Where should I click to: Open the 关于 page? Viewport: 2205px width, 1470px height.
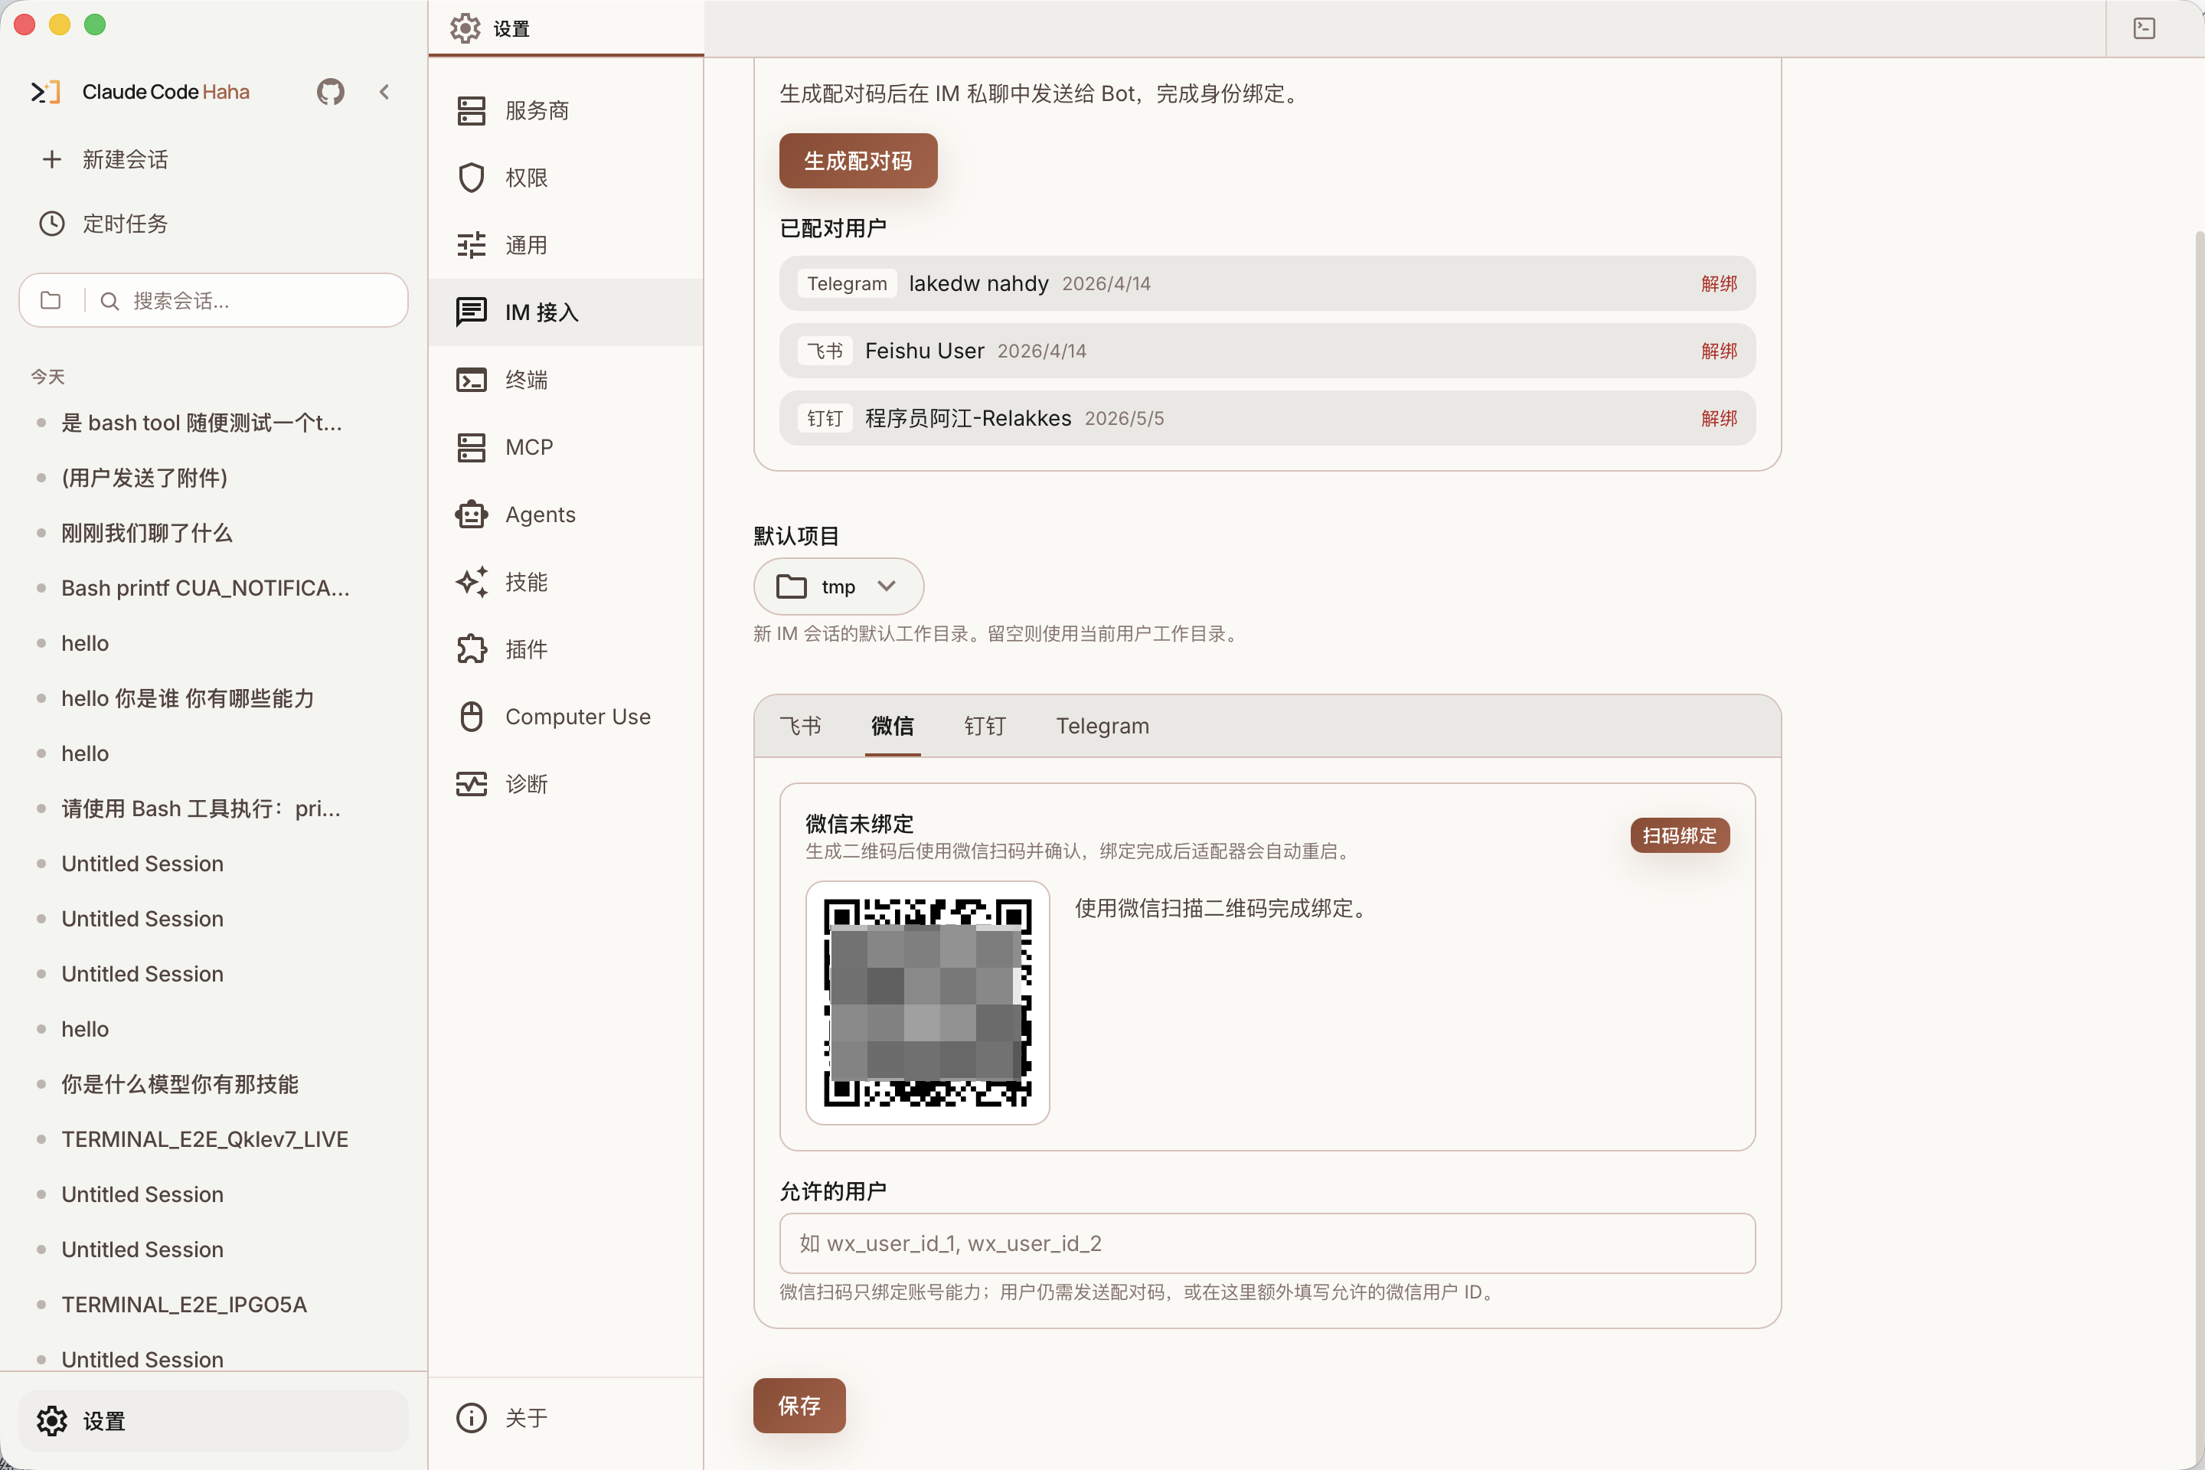(x=565, y=1417)
